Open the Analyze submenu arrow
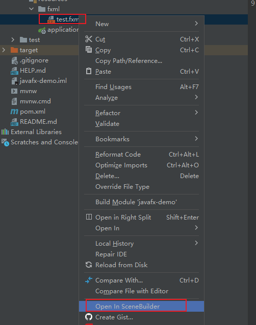The height and width of the screenshot is (325, 256). tap(196, 97)
